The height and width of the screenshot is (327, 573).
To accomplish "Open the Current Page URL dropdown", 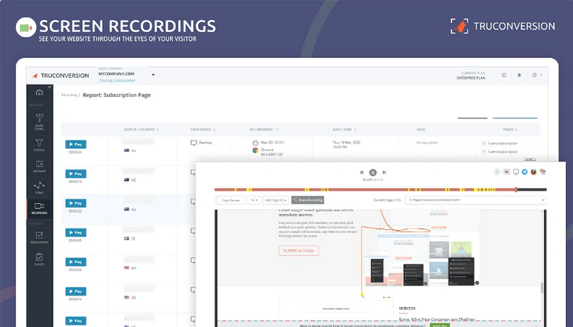I will (x=543, y=200).
